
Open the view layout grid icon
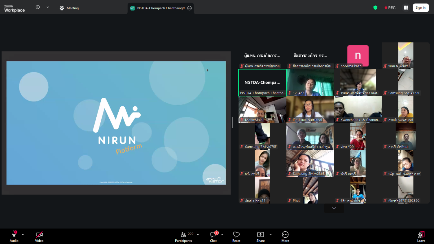pos(406,8)
